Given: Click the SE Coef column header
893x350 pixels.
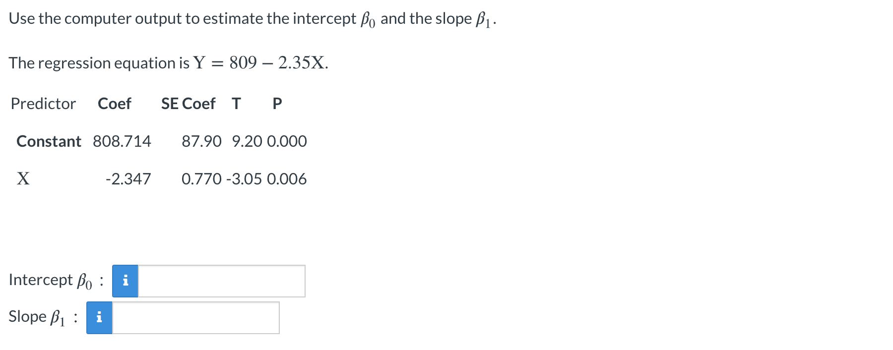Looking at the screenshot, I should (188, 104).
